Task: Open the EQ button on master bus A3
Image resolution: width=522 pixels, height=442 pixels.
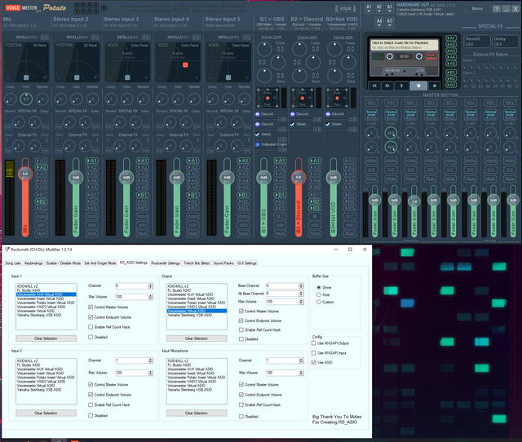Action: [411, 170]
